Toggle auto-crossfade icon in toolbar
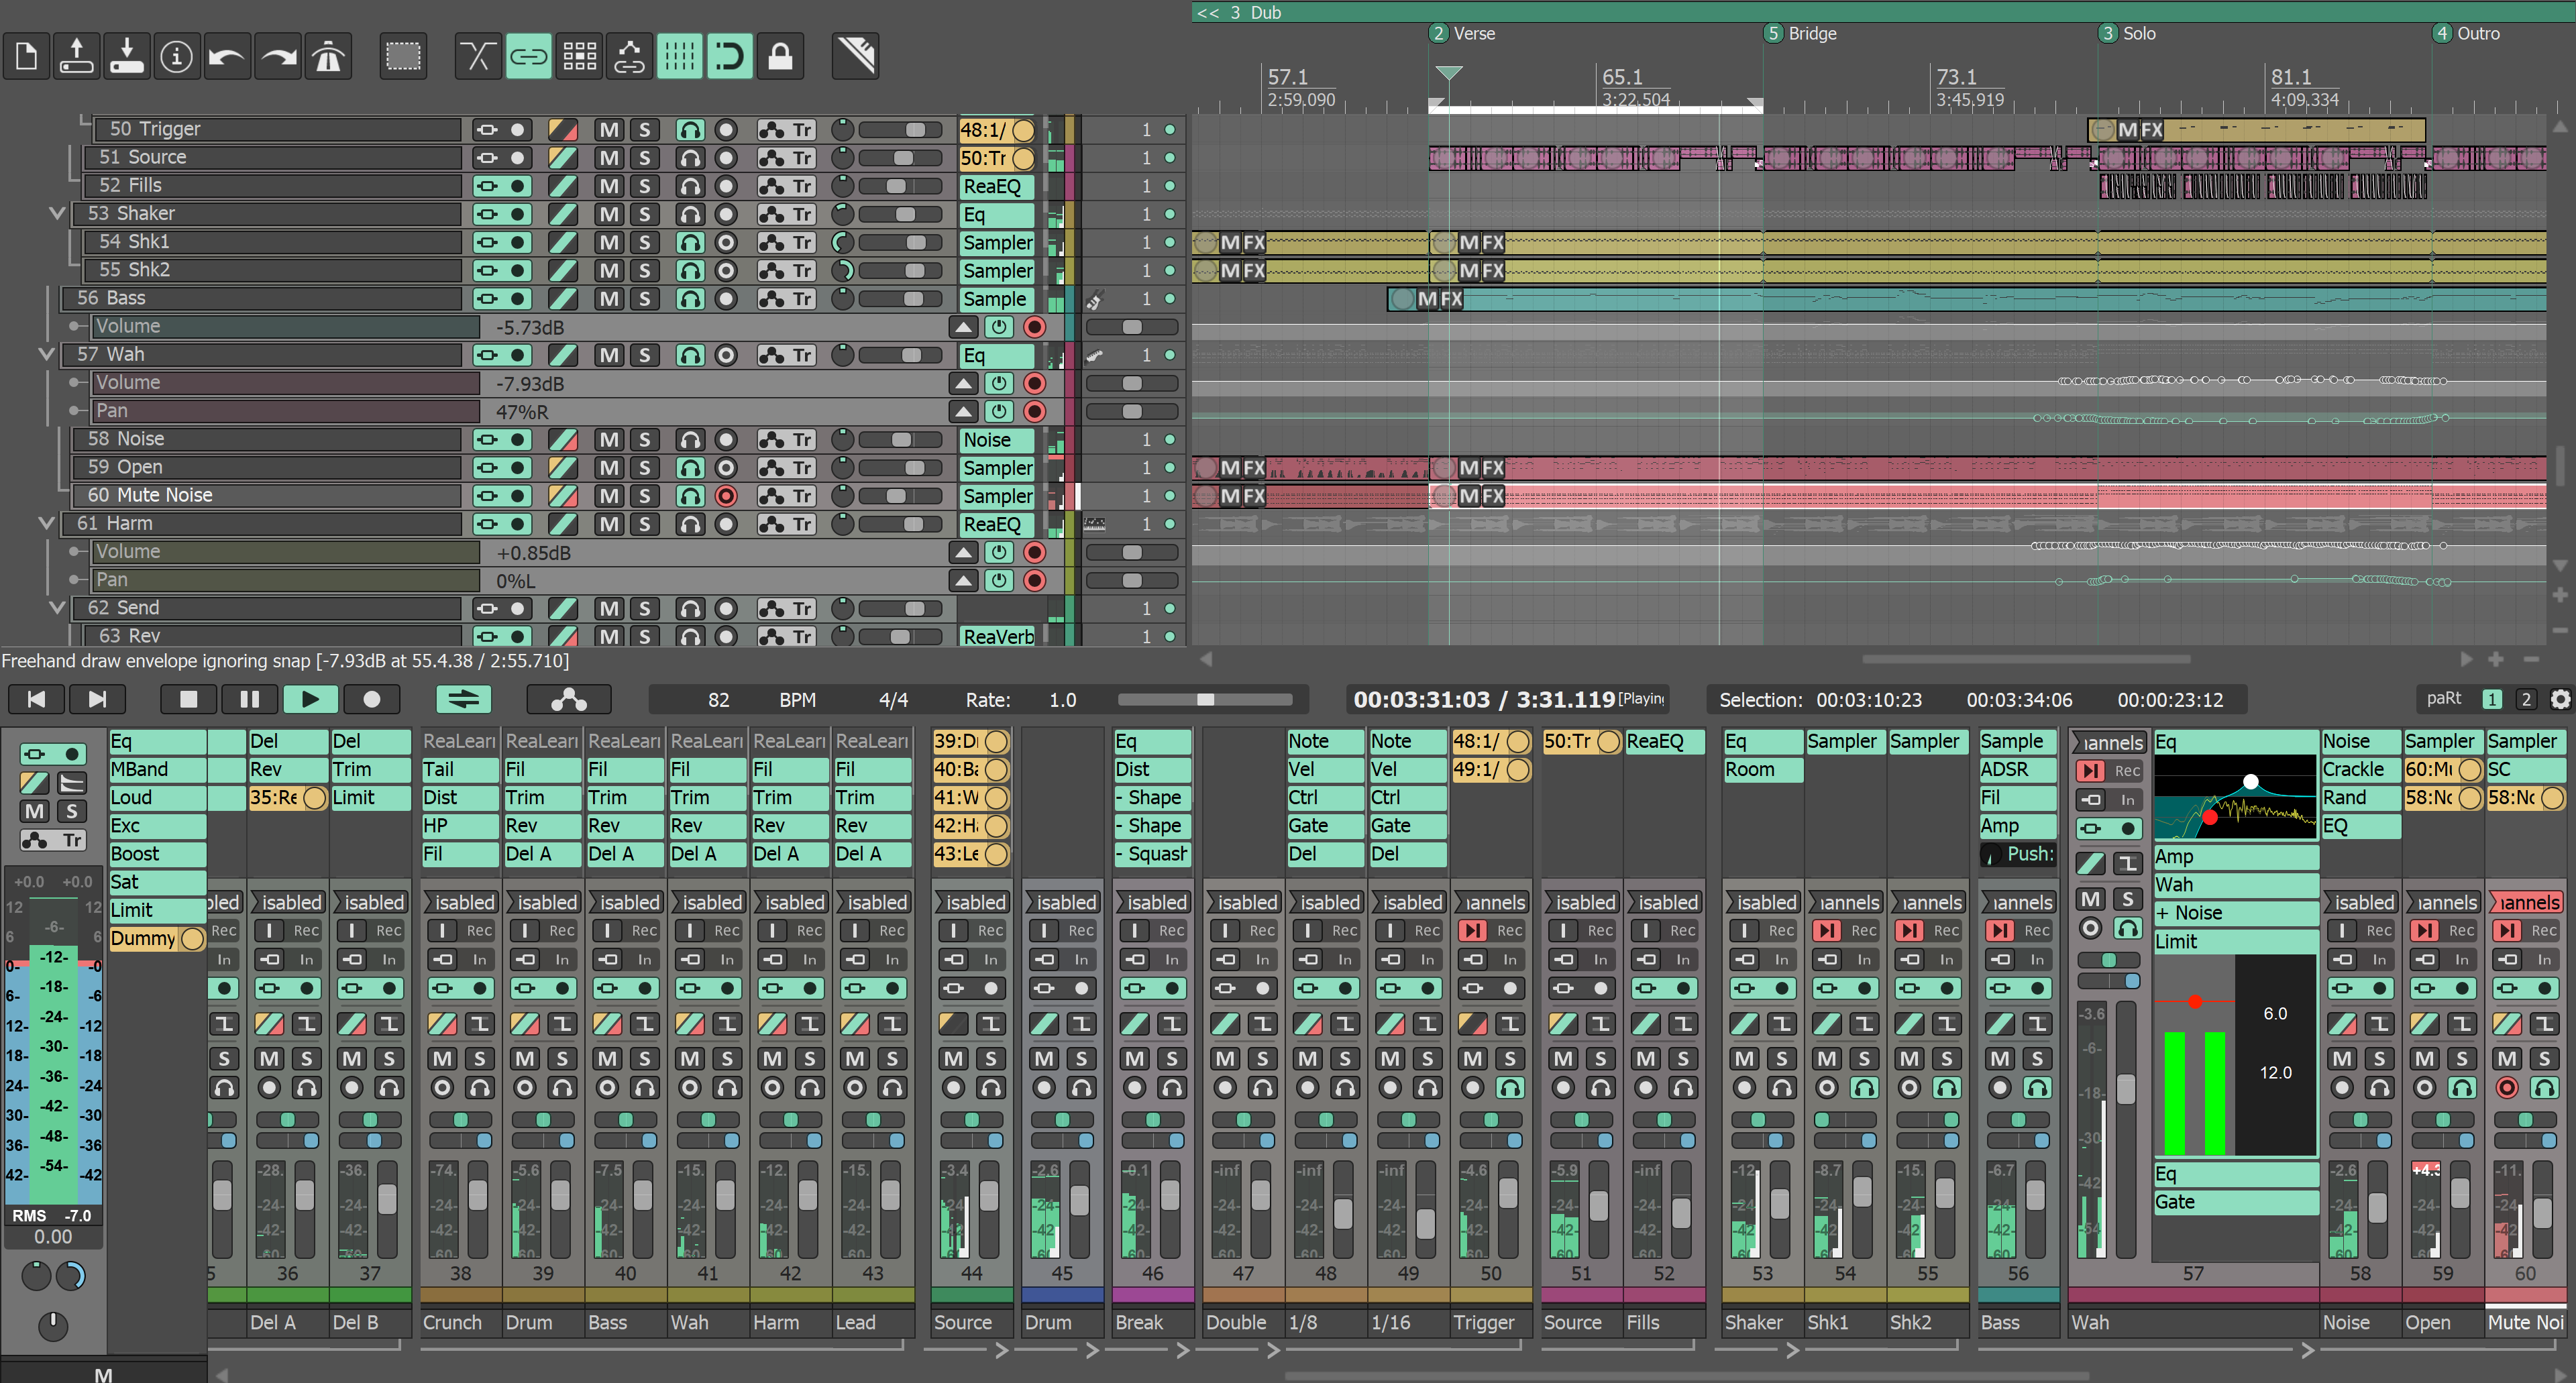This screenshot has height=1383, width=2576. [478, 56]
